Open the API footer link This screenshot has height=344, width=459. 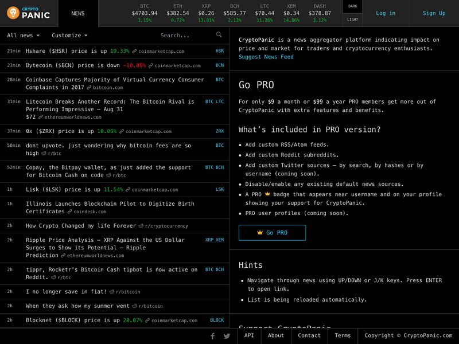tap(249, 335)
